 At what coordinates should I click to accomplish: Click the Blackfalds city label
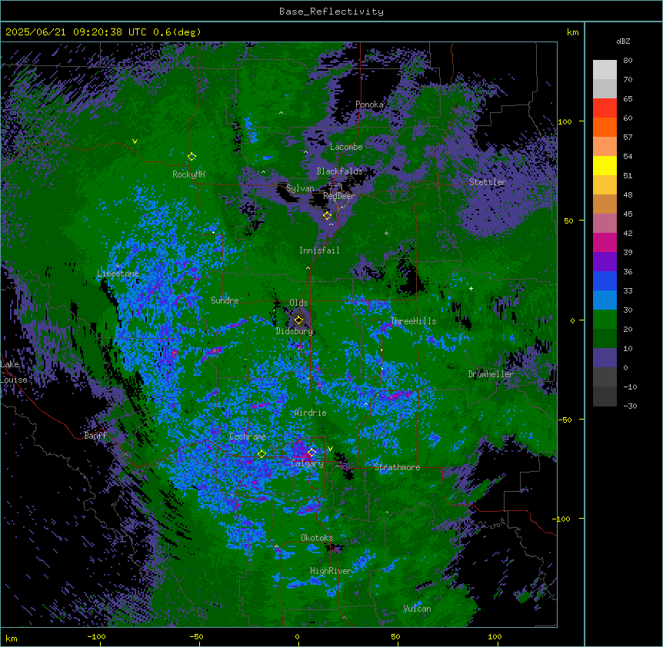339,171
